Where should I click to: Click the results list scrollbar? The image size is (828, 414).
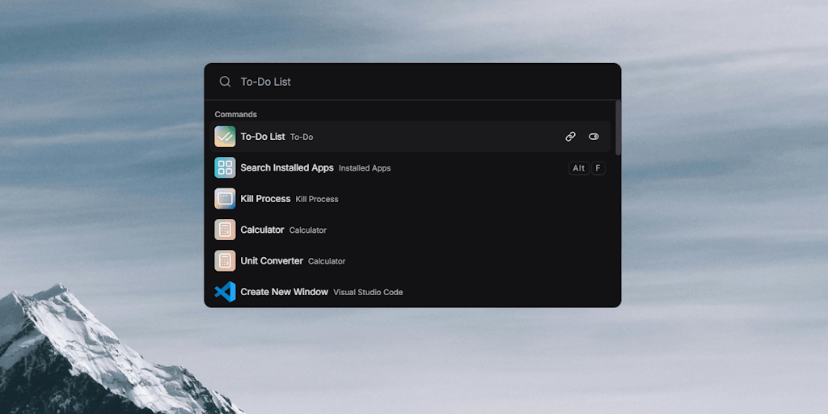[x=618, y=128]
